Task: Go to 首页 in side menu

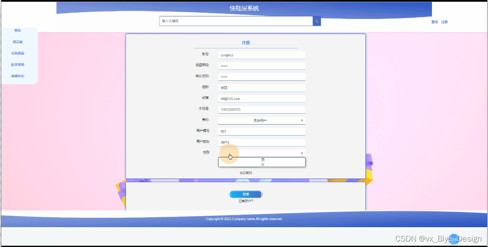Action: 18,30
